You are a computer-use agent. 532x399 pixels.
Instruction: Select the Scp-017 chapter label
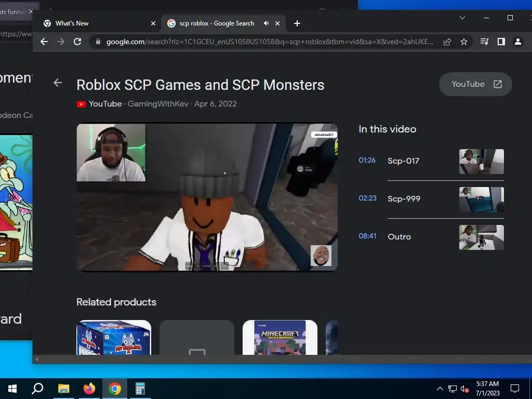[403, 161]
